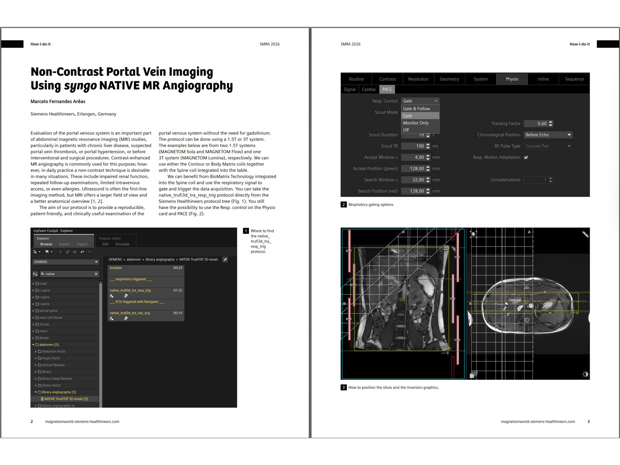Viewport: 620px width, 465px height.
Task: Choose 'Off' in the Resp. Control list
Action: [x=420, y=130]
